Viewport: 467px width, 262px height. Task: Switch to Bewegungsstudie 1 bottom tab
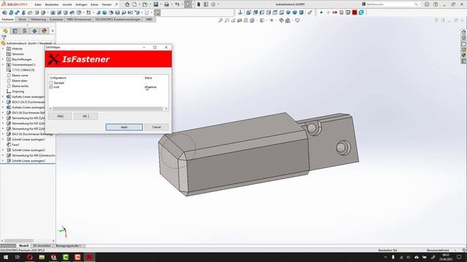point(68,246)
